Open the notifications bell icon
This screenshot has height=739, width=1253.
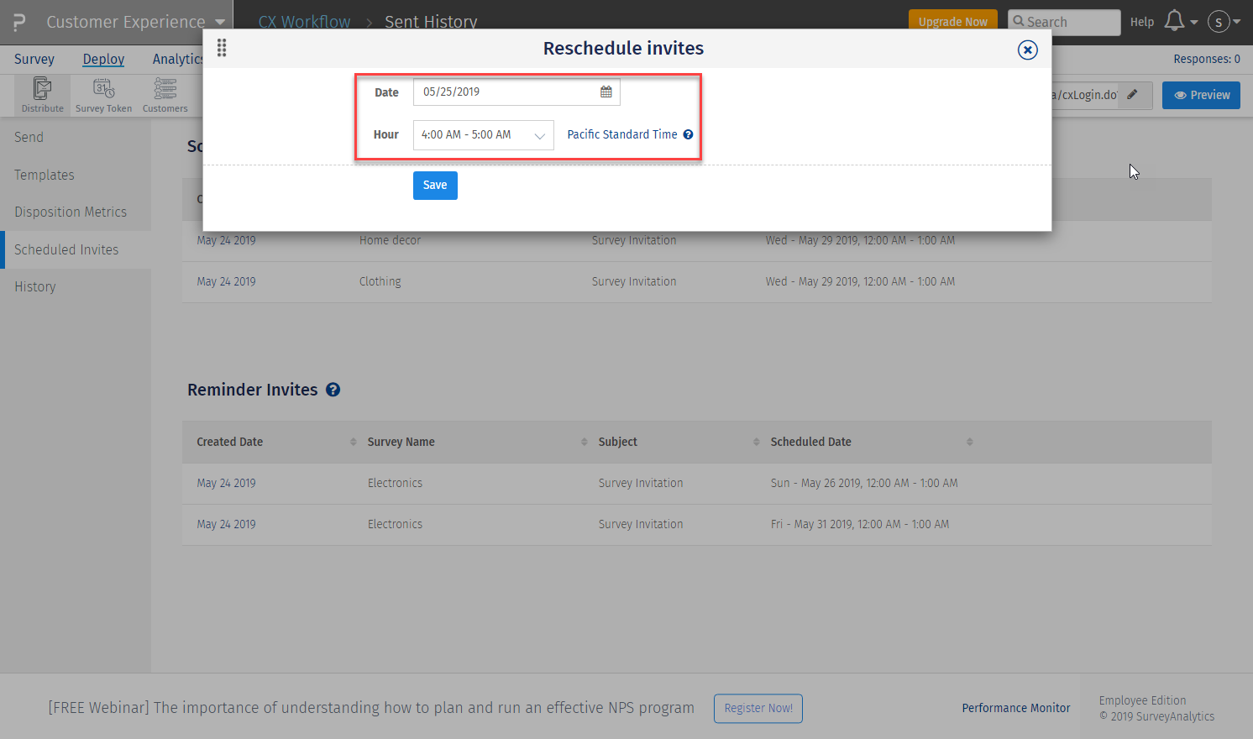(x=1174, y=21)
